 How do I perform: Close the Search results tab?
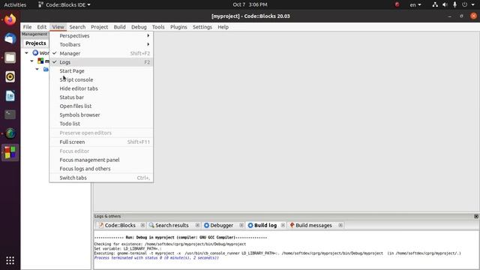197,225
